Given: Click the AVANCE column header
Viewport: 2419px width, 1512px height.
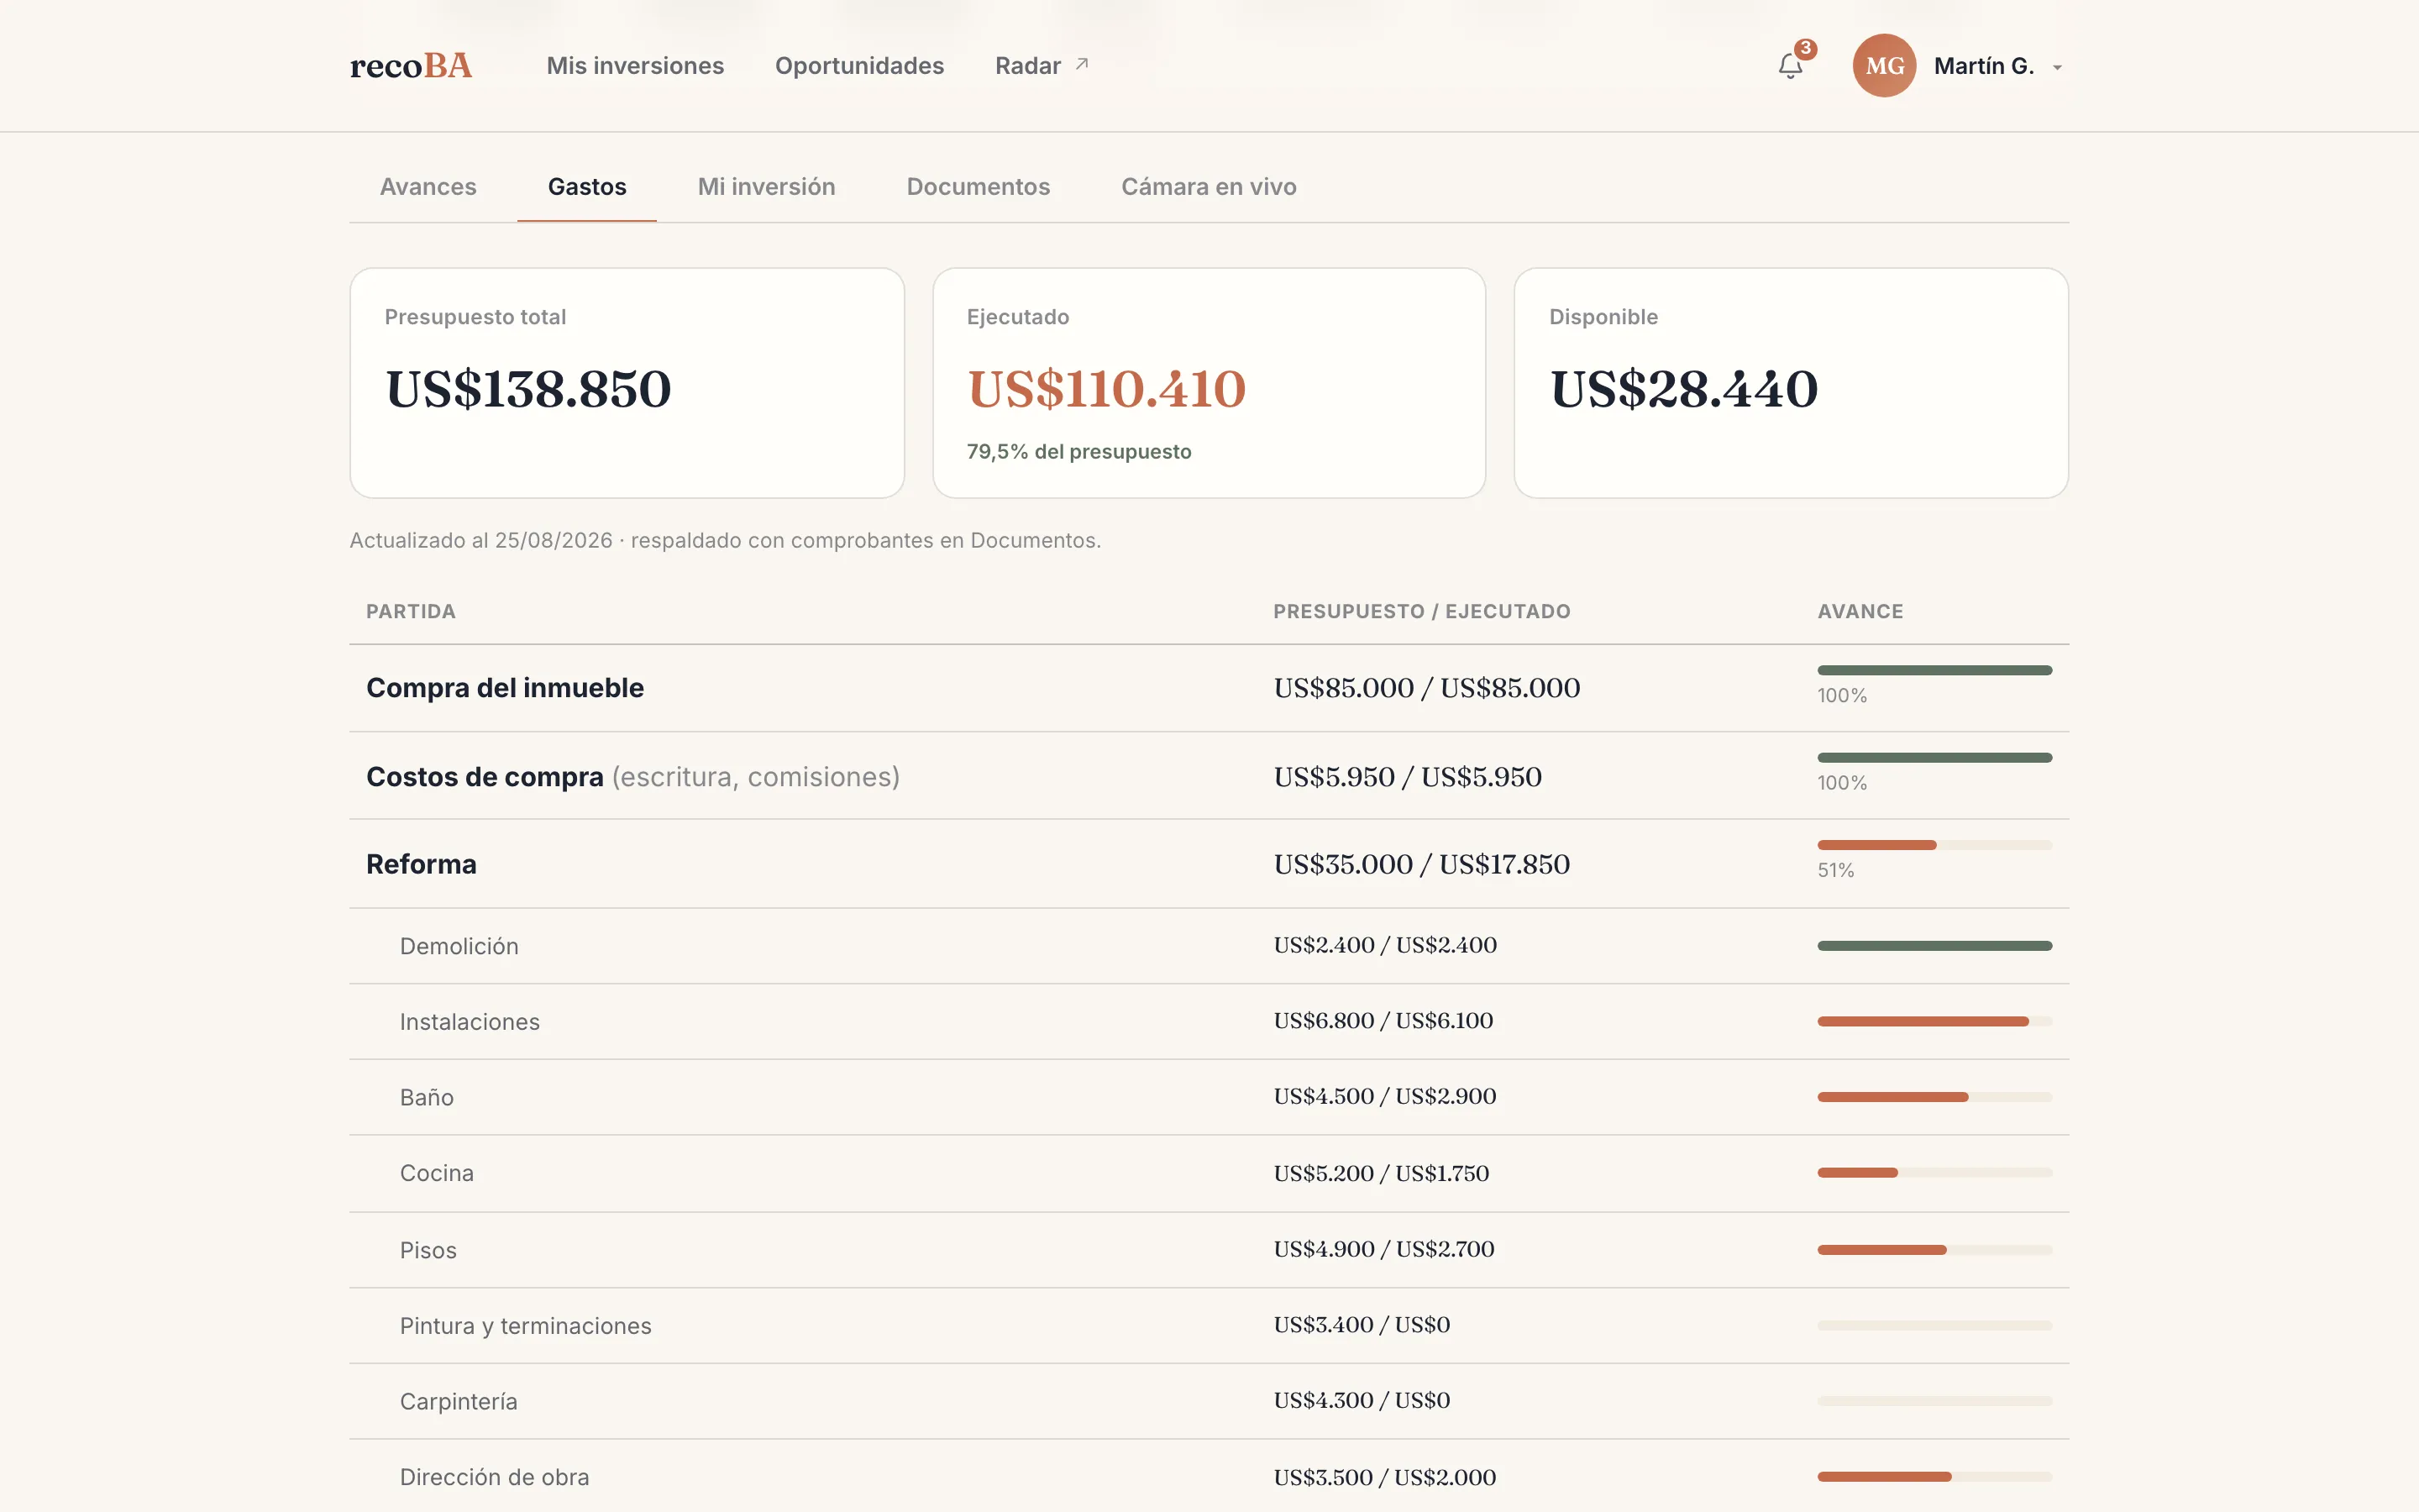Looking at the screenshot, I should 1860,611.
